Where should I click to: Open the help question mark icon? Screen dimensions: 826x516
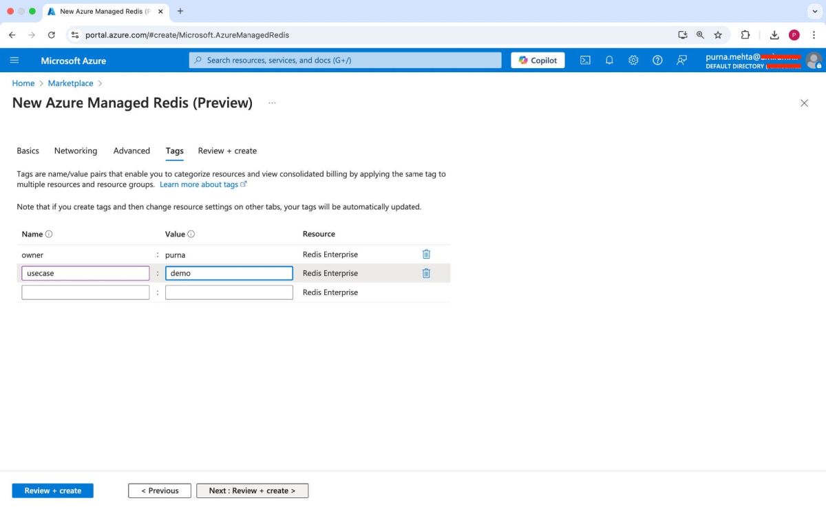(657, 60)
